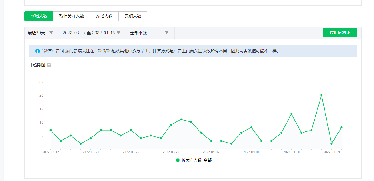This screenshot has width=374, height=181.
Task: Open the 2022-03-17 至 2022-04-15 date picker
Action: (x=92, y=33)
